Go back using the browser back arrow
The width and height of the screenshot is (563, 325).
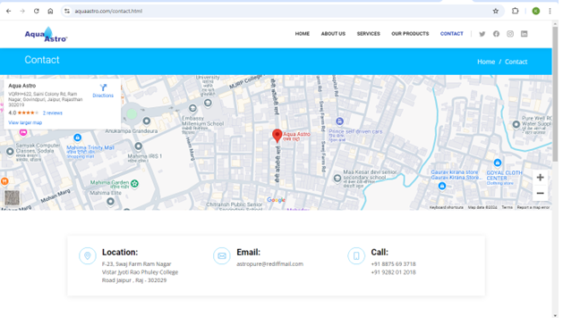(x=9, y=11)
